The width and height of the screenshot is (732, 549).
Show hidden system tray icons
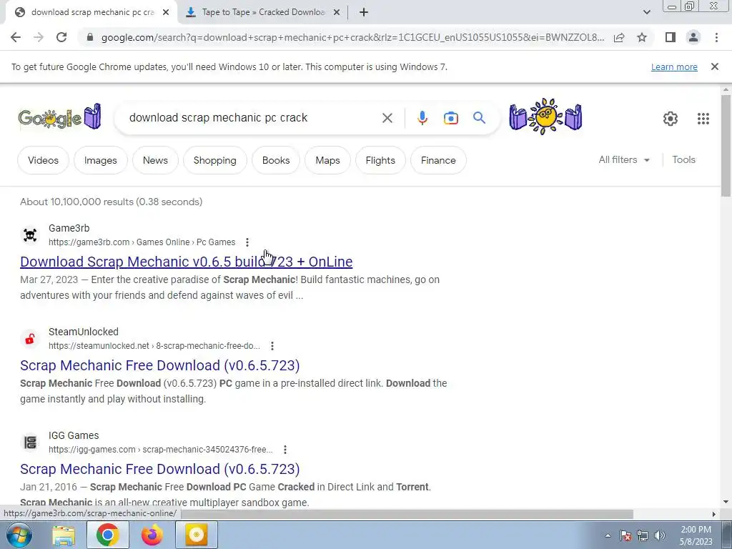coord(608,536)
